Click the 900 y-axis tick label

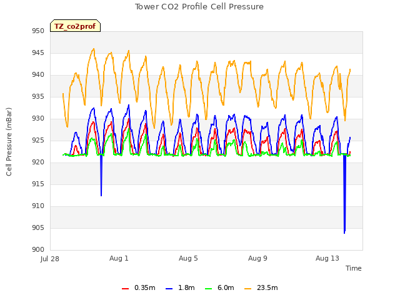coord(38,250)
